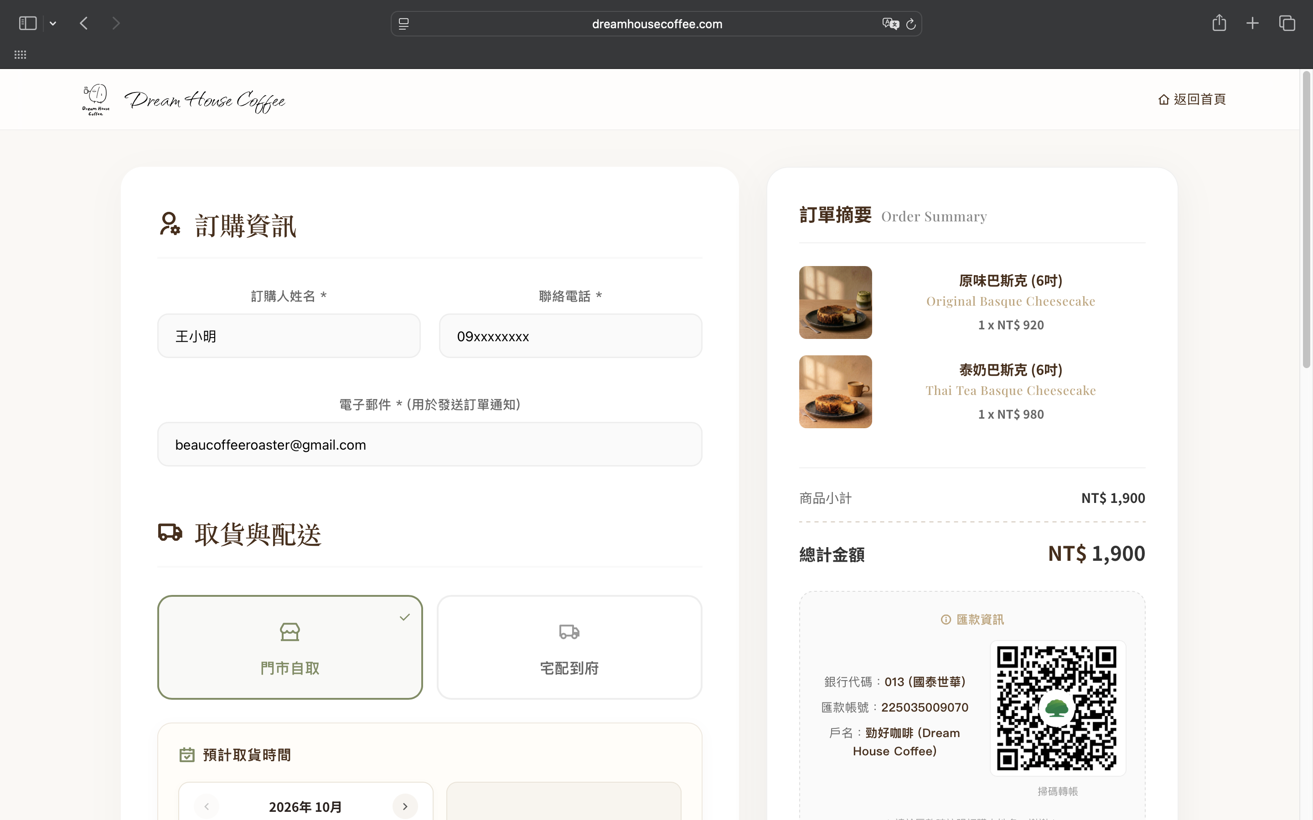
Task: Click 返回首頁 link
Action: coord(1191,99)
